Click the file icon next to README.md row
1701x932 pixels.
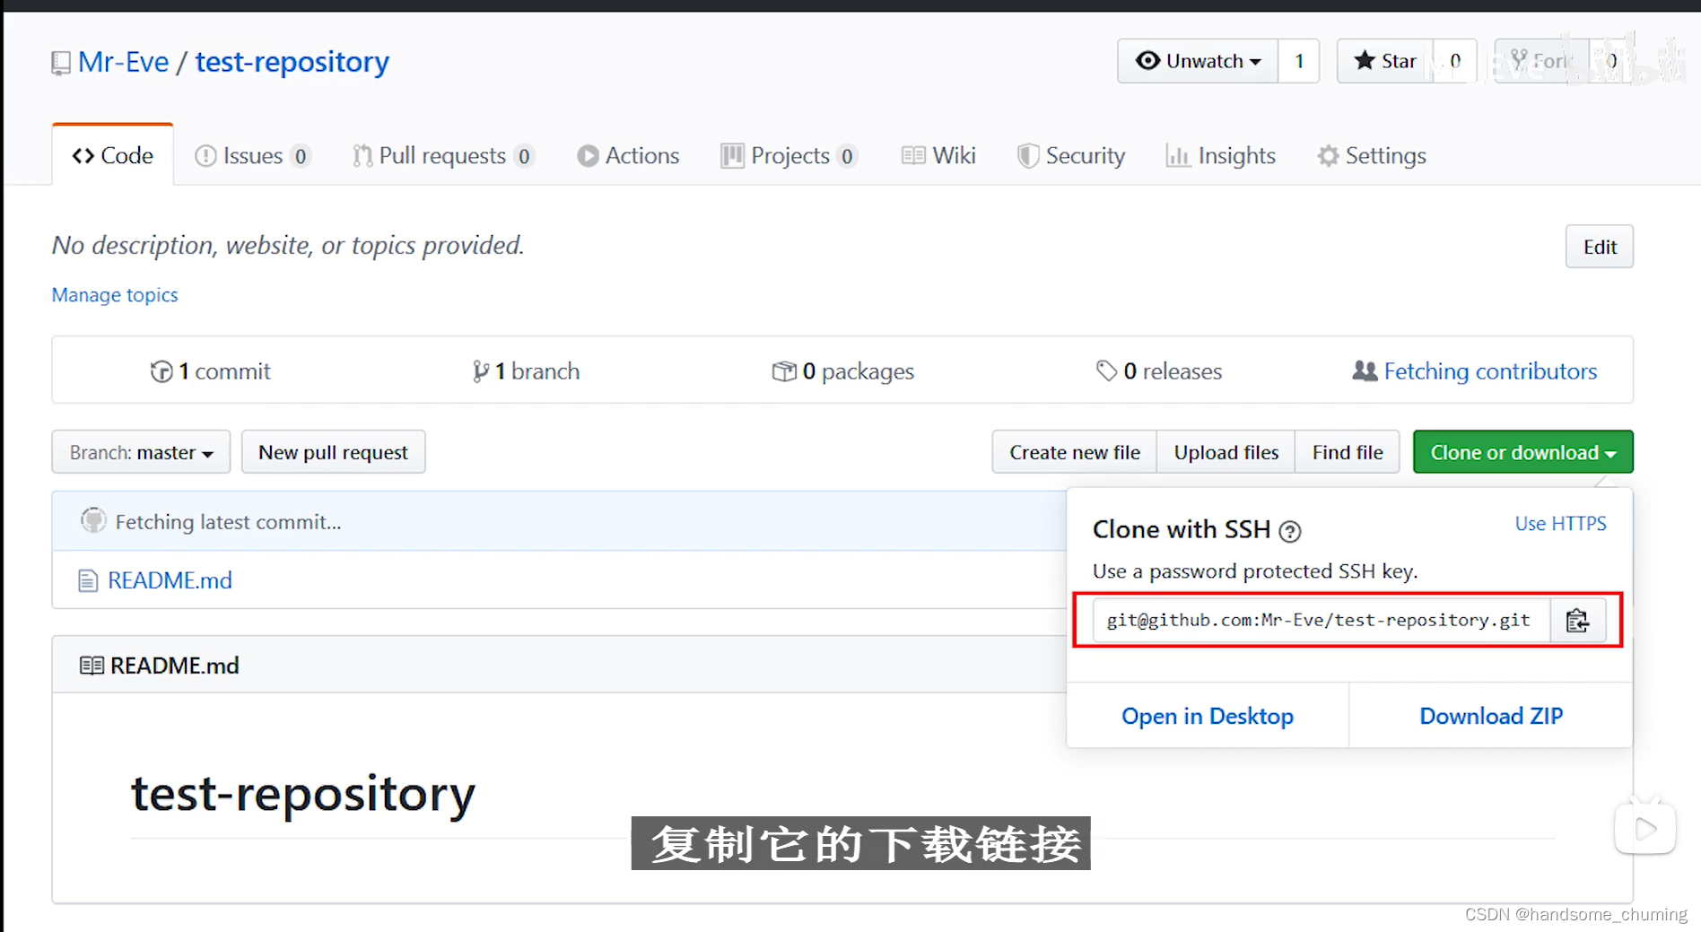pyautogui.click(x=88, y=580)
